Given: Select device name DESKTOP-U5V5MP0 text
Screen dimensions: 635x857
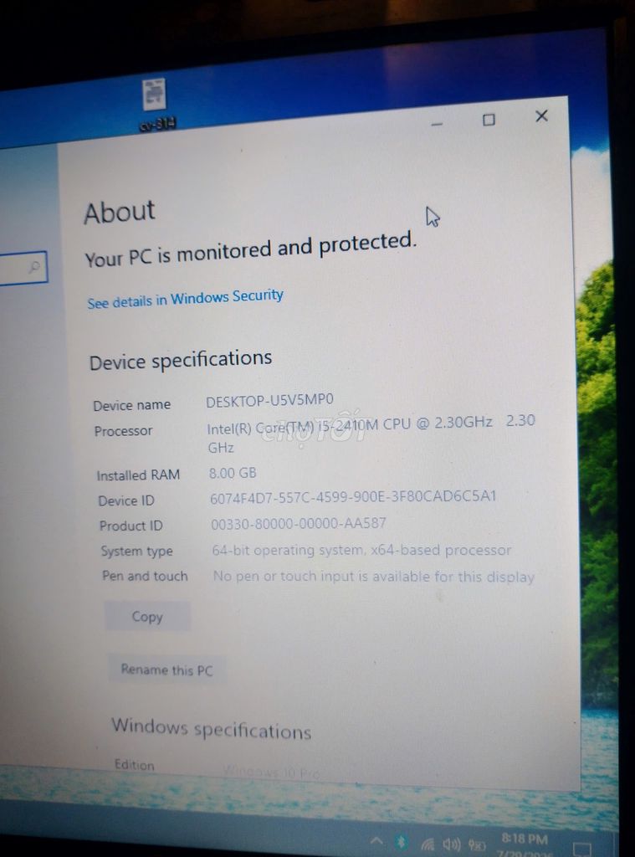Looking at the screenshot, I should [269, 401].
